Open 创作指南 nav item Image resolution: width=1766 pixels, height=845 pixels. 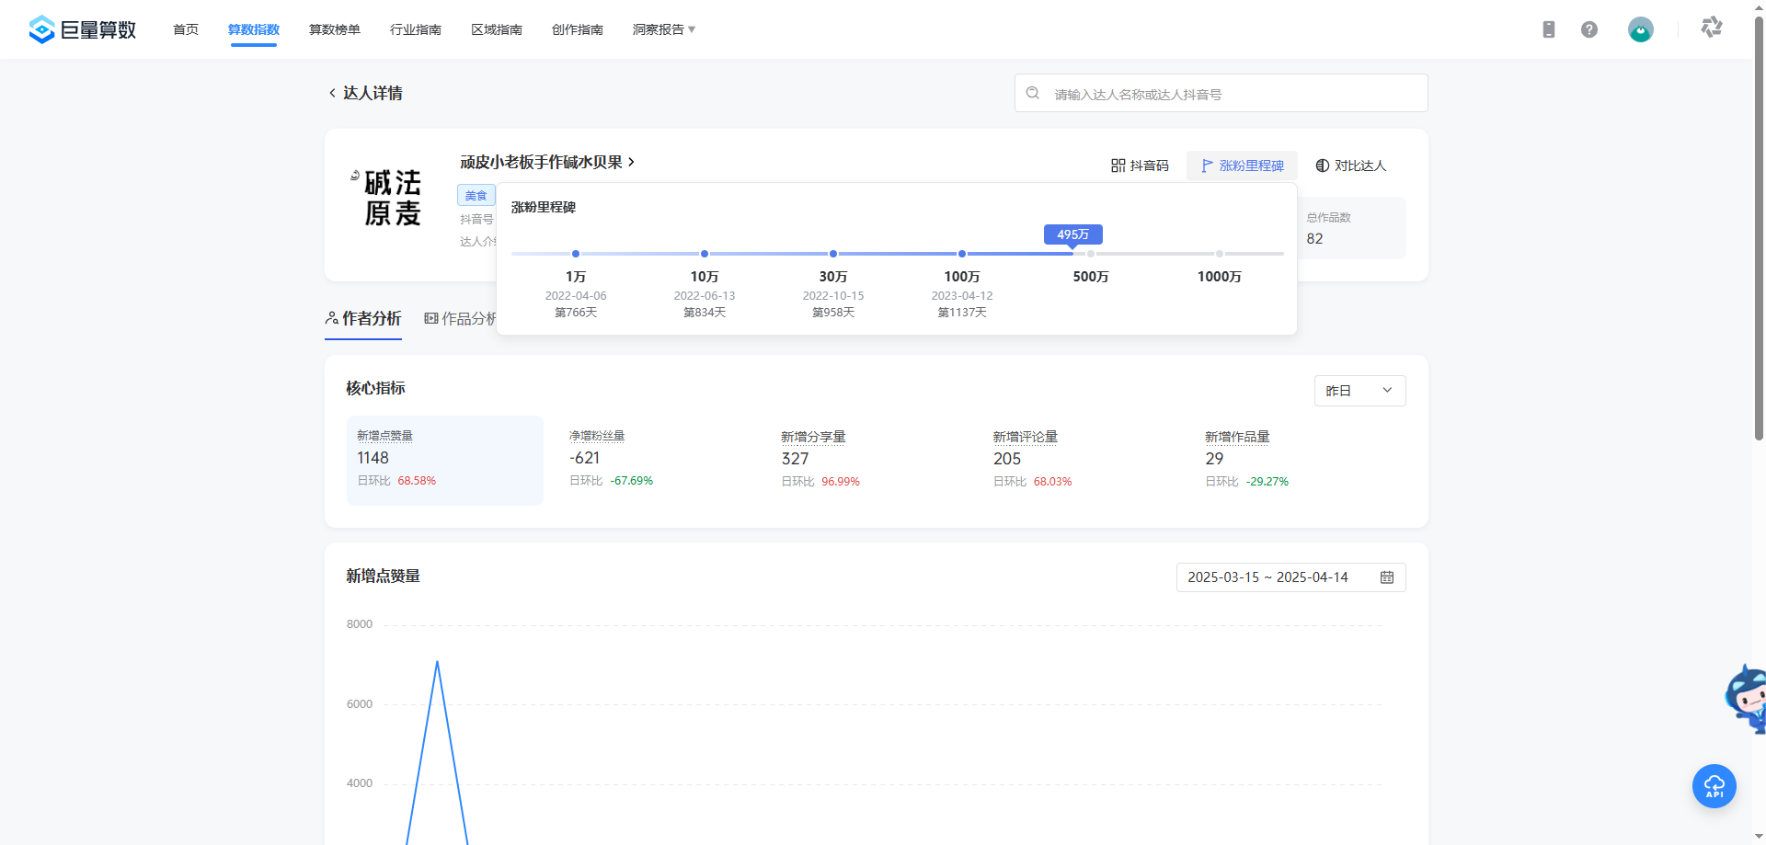[578, 29]
